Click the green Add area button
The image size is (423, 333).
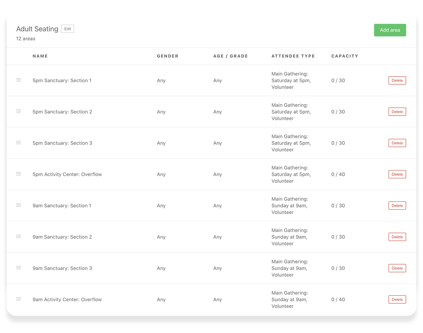(390, 30)
